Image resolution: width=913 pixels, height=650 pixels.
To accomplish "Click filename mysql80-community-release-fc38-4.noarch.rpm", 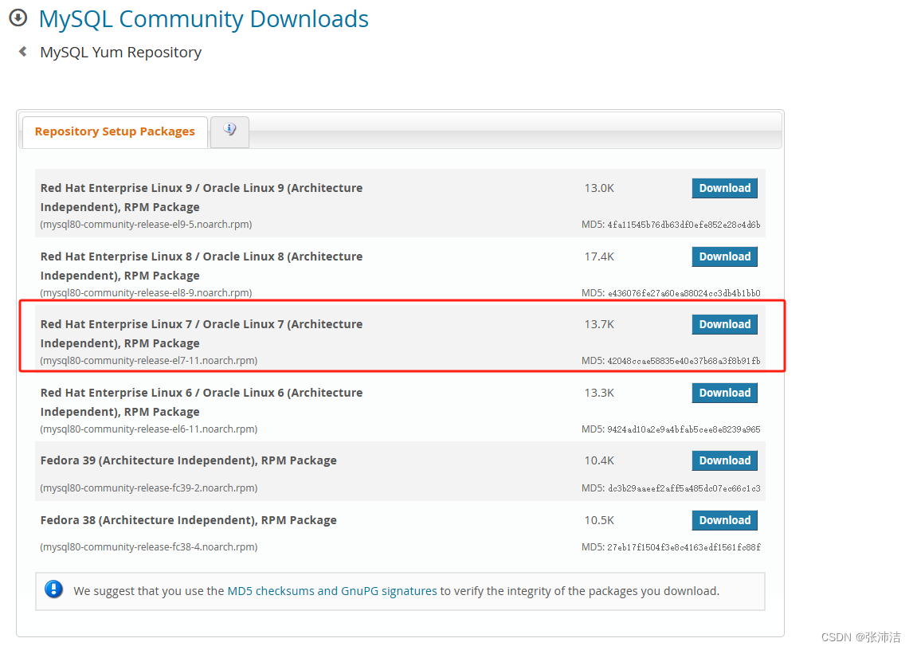I will (148, 547).
